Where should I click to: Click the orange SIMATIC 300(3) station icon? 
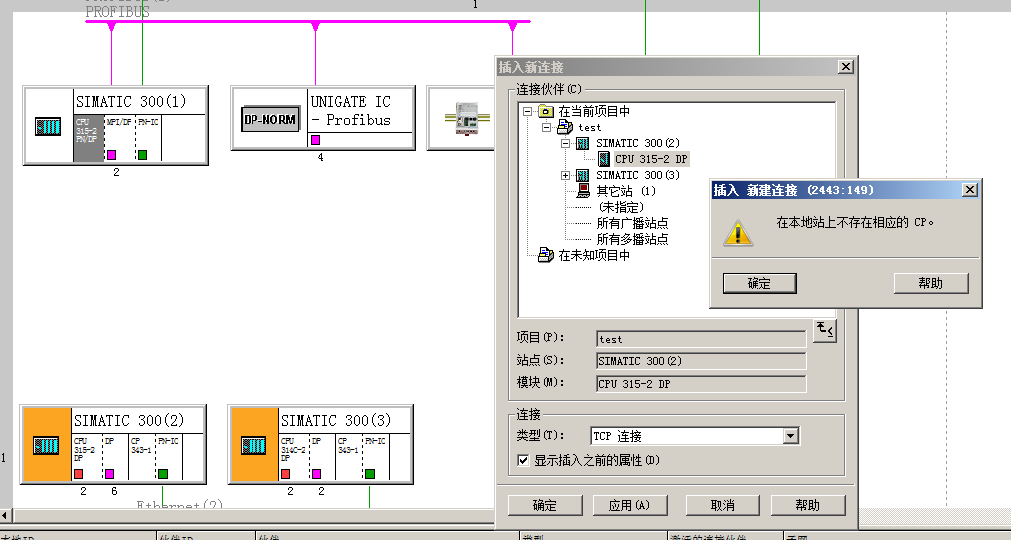tap(253, 445)
